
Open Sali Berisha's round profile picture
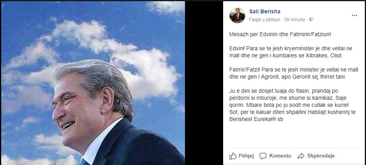pyautogui.click(x=237, y=15)
